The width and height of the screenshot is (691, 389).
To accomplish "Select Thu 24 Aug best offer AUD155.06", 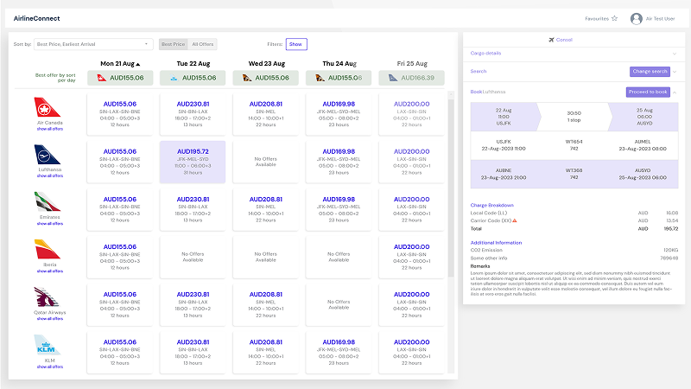I will click(339, 78).
